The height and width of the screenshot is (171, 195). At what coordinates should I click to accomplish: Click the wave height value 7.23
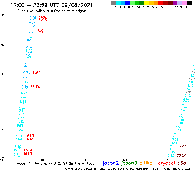tap(32, 26)
